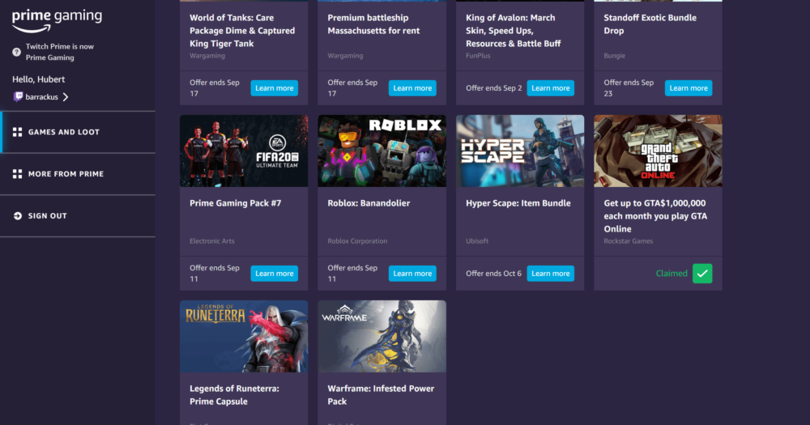This screenshot has height=425, width=810.
Task: Click 'Legends of Runeterra: Prime Capsule' title
Action: (x=235, y=395)
